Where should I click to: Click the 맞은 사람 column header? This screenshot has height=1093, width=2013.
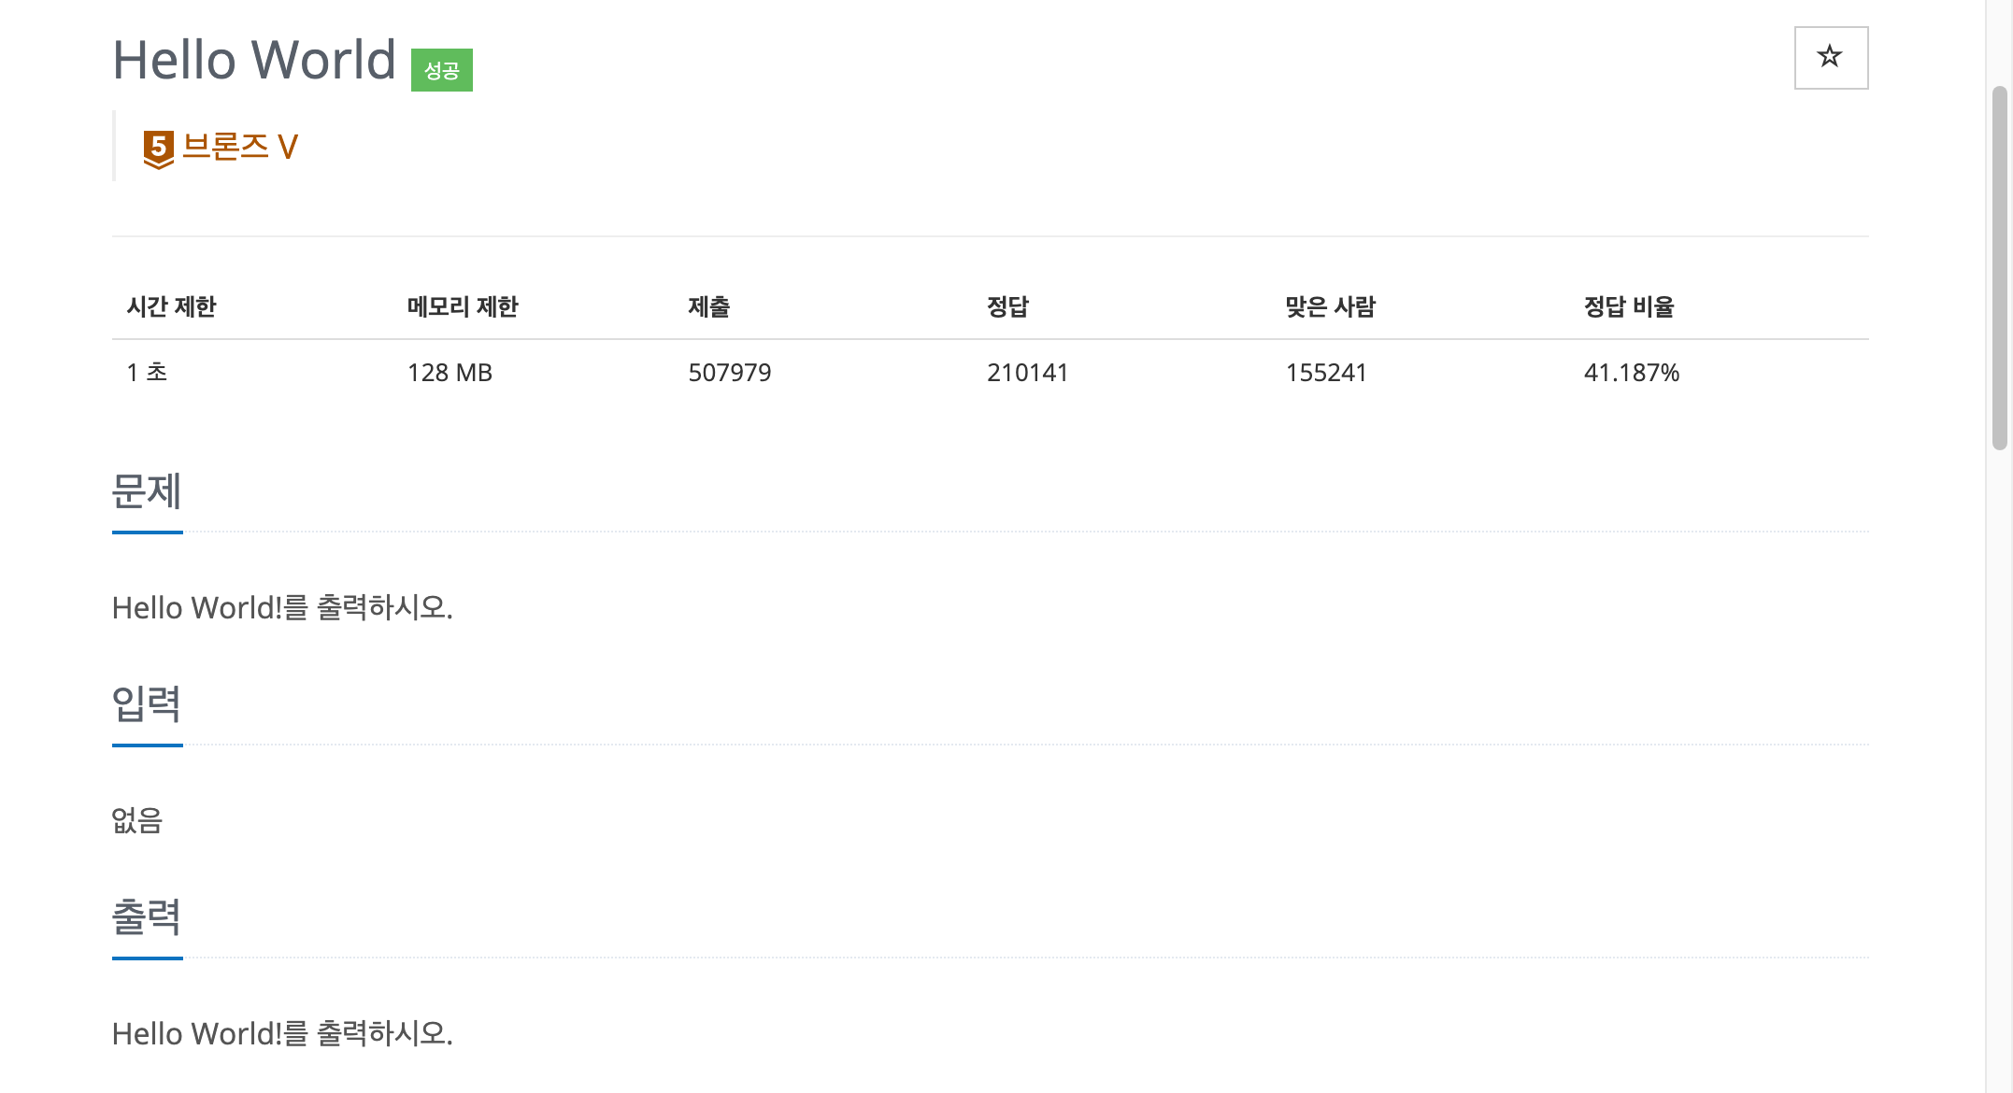(1330, 306)
